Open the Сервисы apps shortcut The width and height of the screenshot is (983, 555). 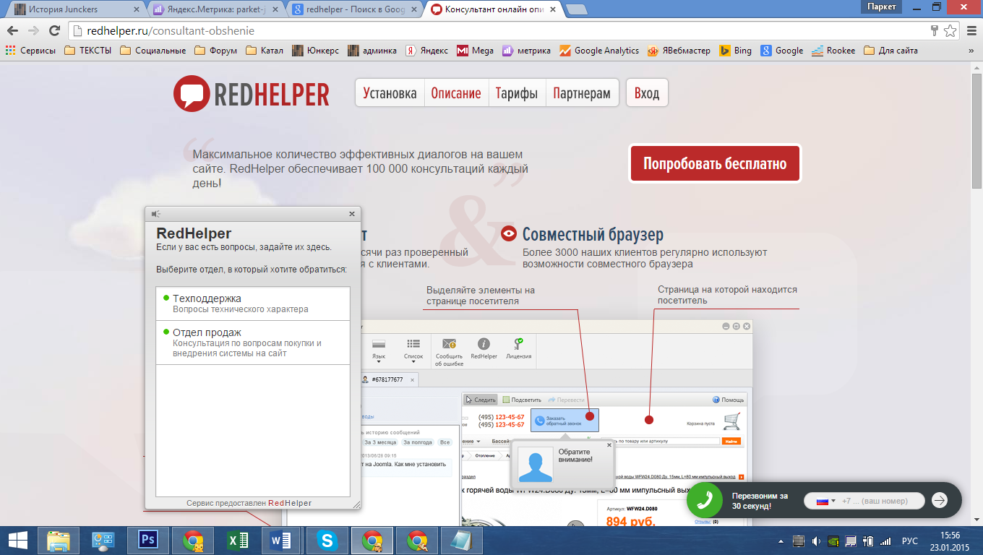pos(30,51)
